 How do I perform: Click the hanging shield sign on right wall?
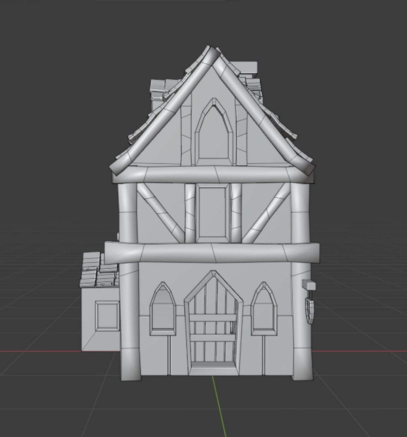point(310,311)
